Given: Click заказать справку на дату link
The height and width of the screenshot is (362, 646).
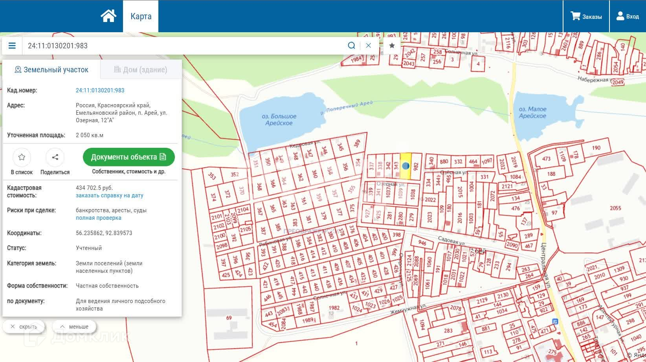Looking at the screenshot, I should (109, 195).
